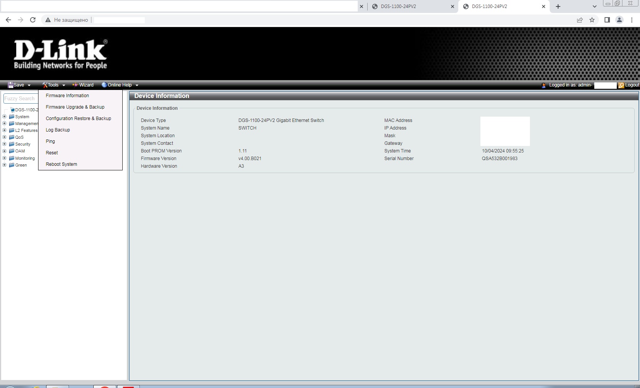Screen dimensions: 640x388
Task: Open the browser tab search chevron
Action: tap(595, 6)
